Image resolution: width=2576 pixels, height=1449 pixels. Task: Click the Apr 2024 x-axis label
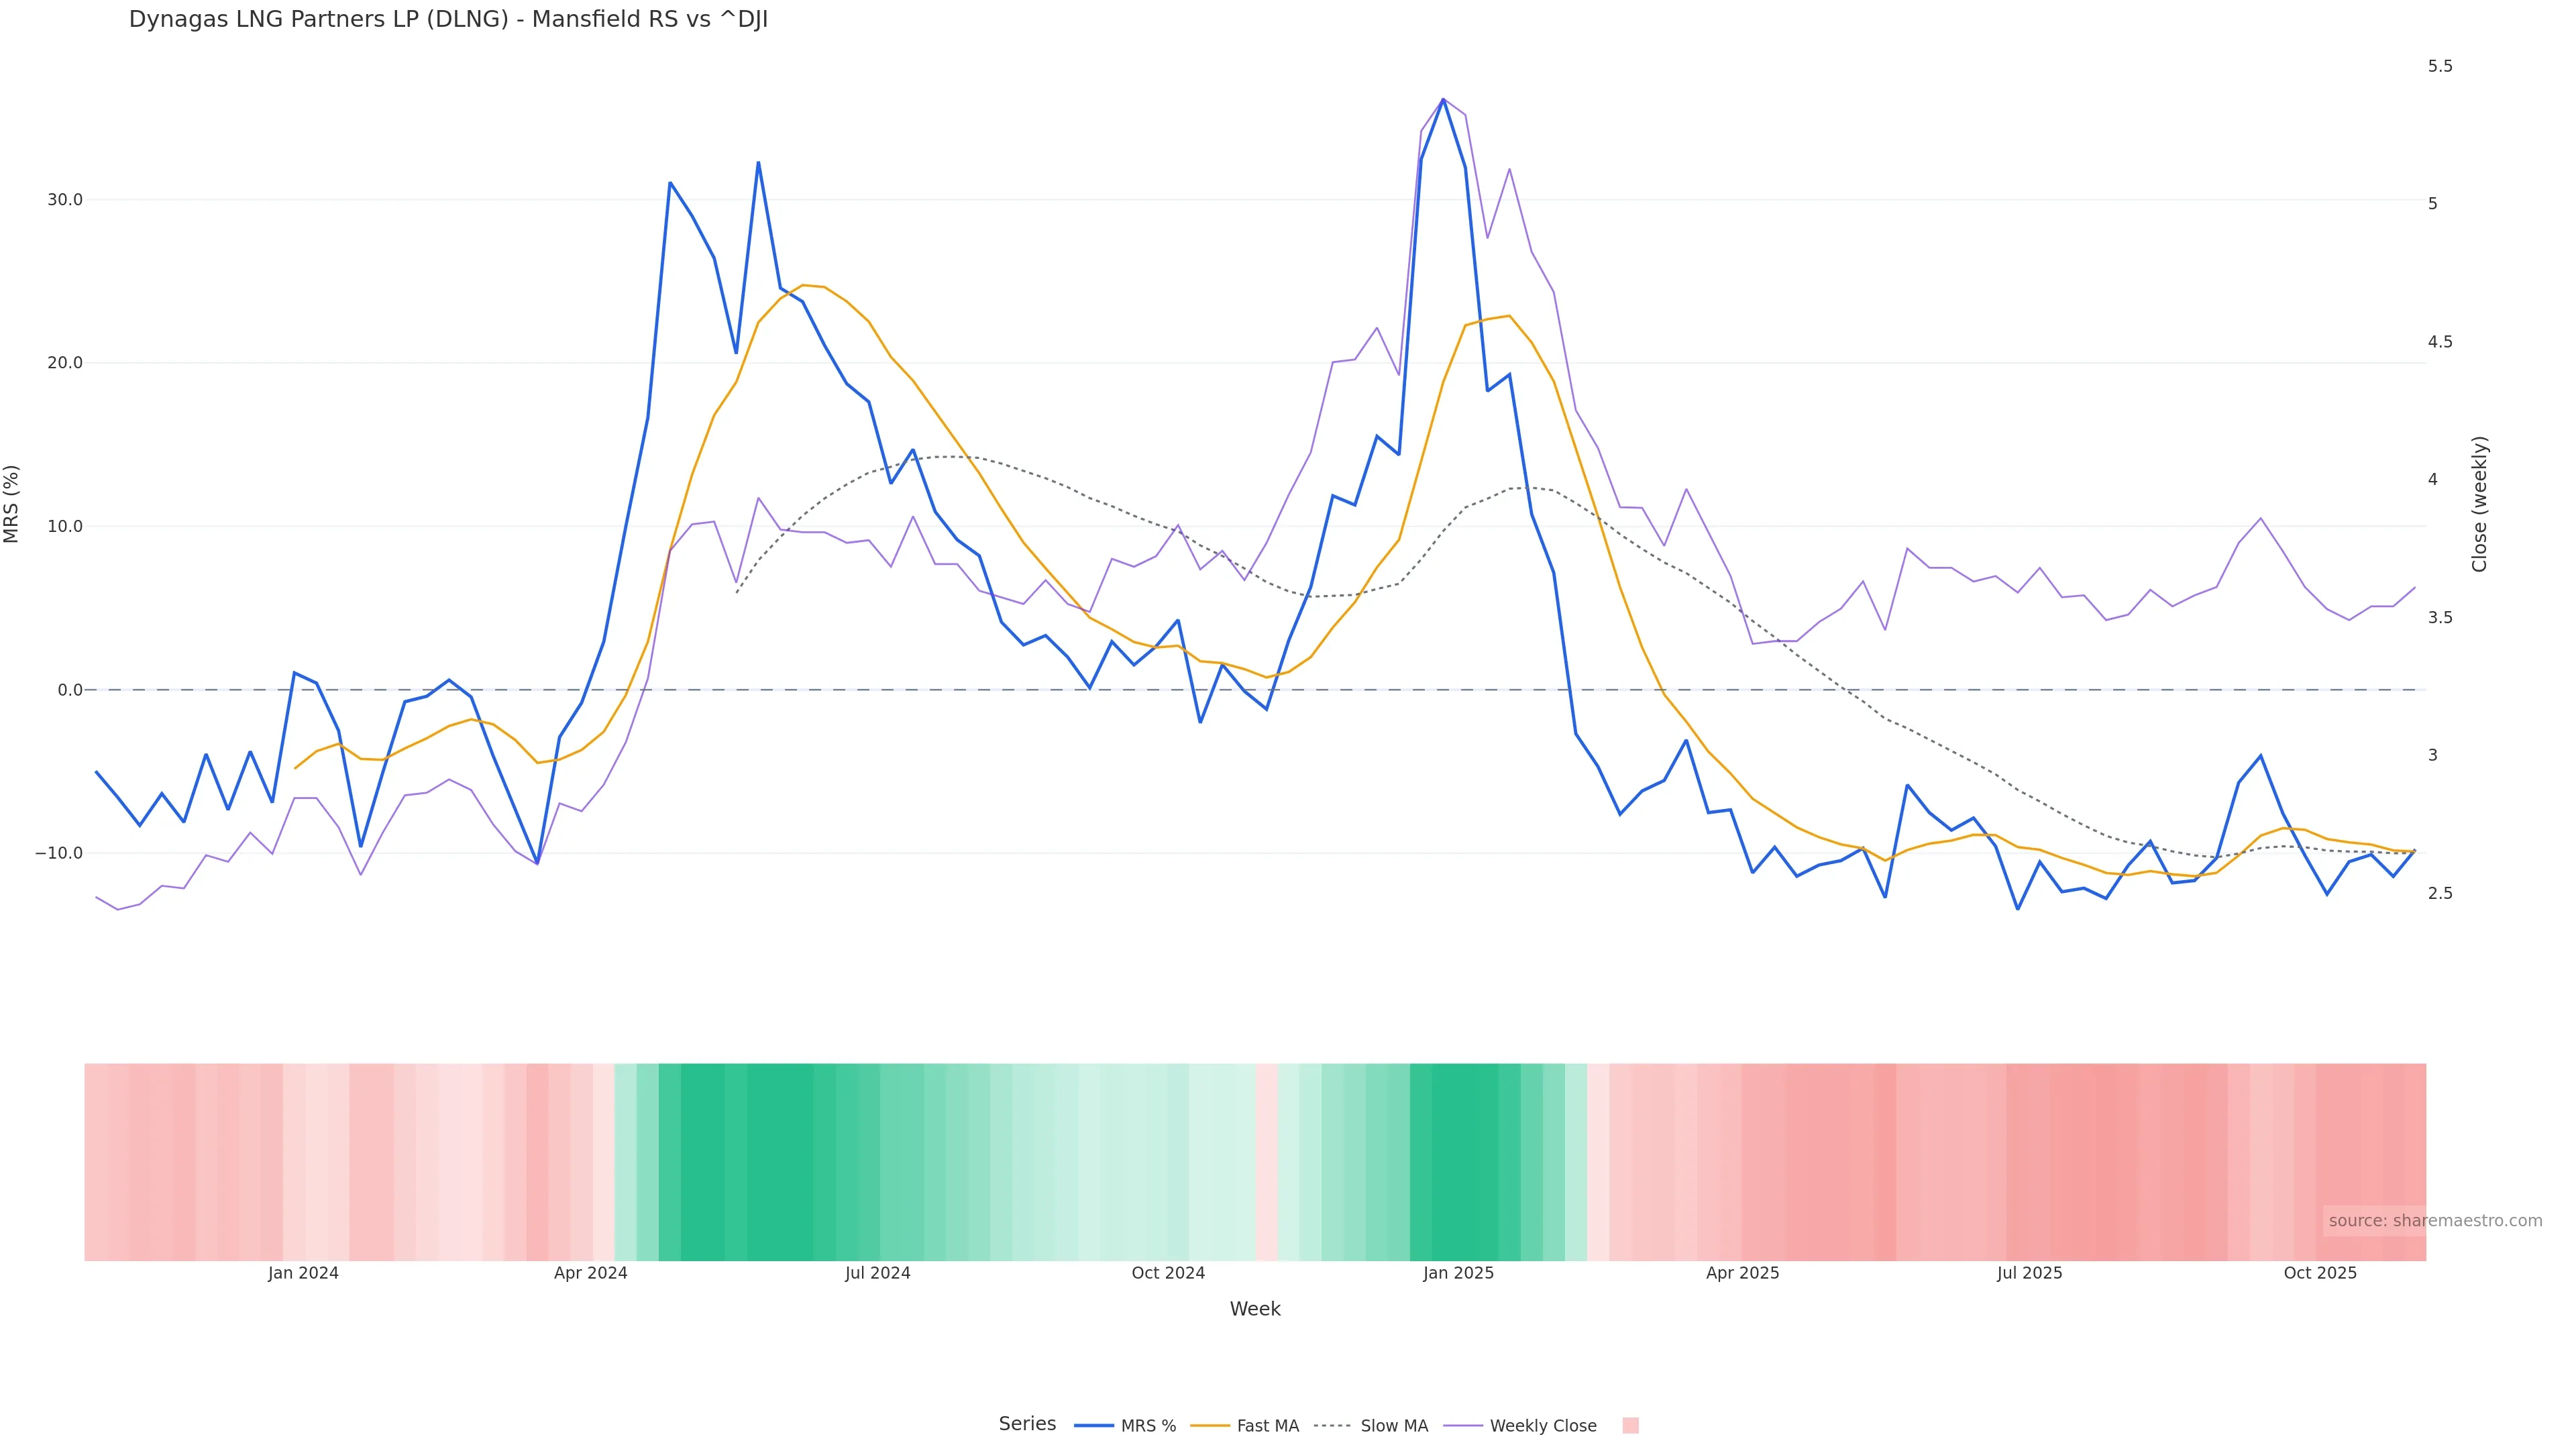590,1274
